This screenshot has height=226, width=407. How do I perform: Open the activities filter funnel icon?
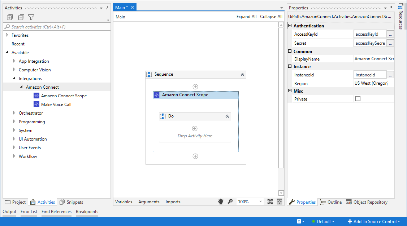31,17
